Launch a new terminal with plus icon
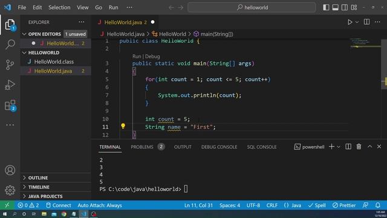This screenshot has height=218, width=387. point(331,147)
